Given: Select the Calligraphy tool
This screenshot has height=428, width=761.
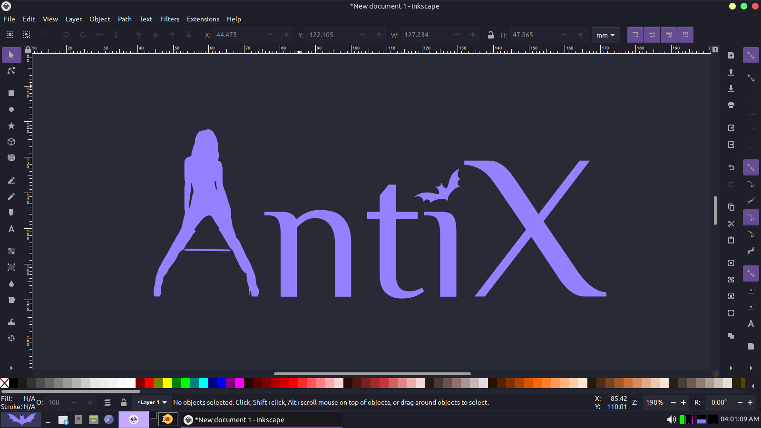Looking at the screenshot, I should click(x=11, y=213).
